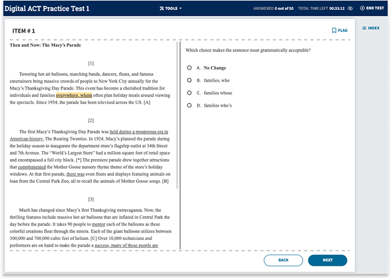Viewport: 391px width, 279px height.
Task: Click paragraph marker [3]
Action: point(91,199)
